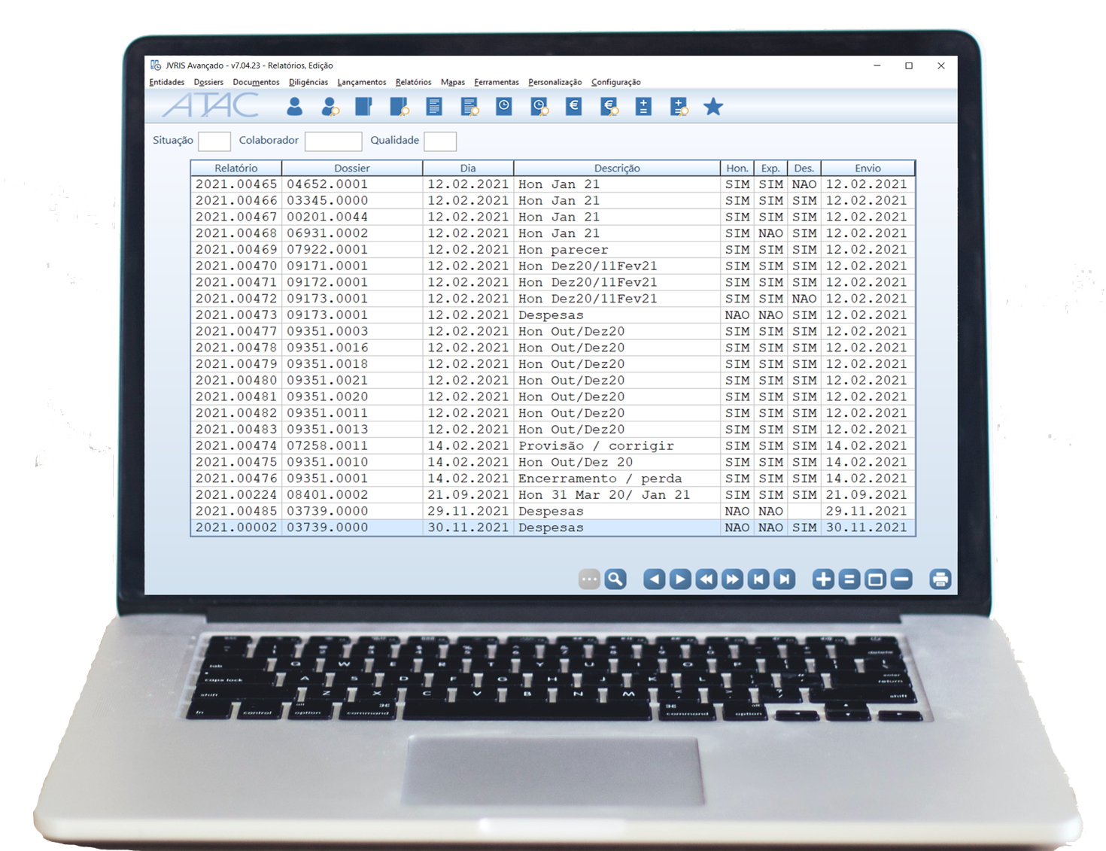Print the report list with printer icon
Screen dimensions: 1106x851
940,579
